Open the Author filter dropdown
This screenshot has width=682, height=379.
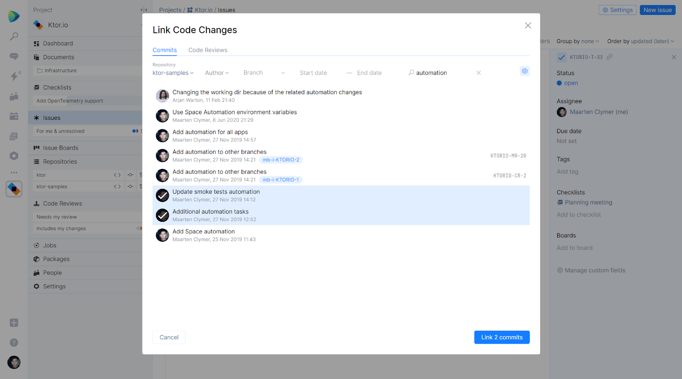tap(217, 73)
